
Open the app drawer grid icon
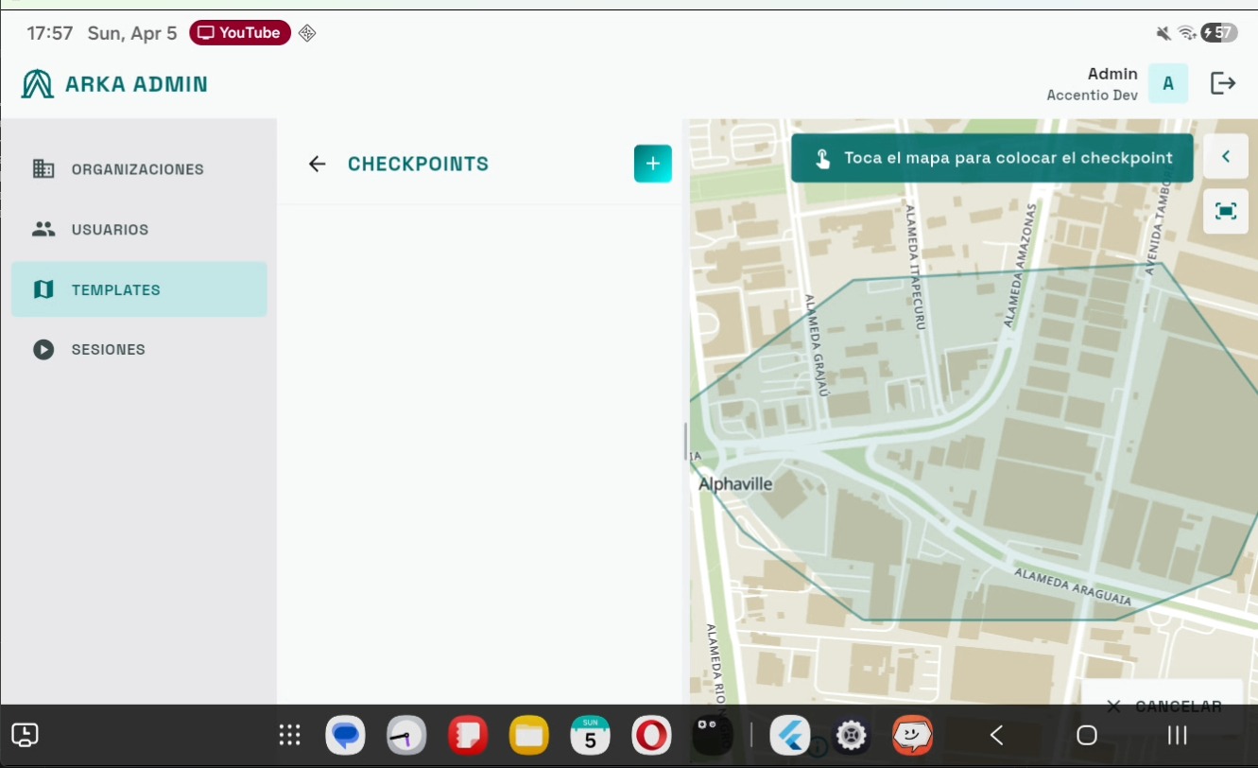coord(289,735)
